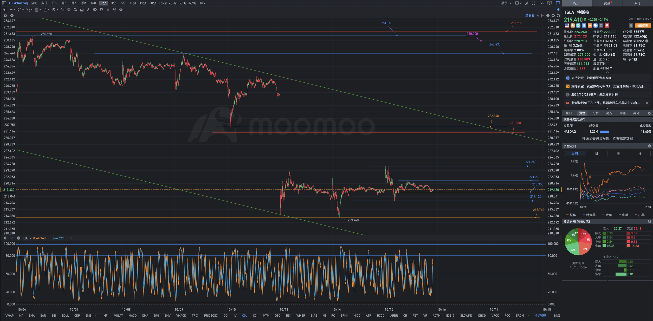
Task: Open the 显示 display dropdown
Action: (506, 3)
